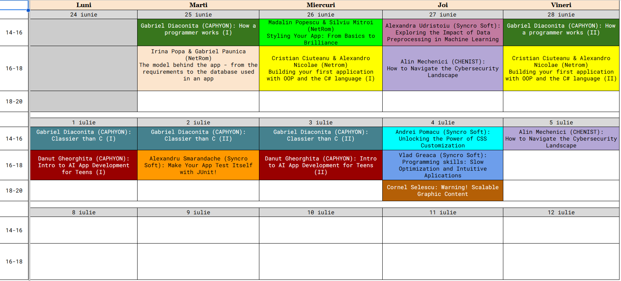
Task: Select the Vineri column header
Action: [561, 5]
